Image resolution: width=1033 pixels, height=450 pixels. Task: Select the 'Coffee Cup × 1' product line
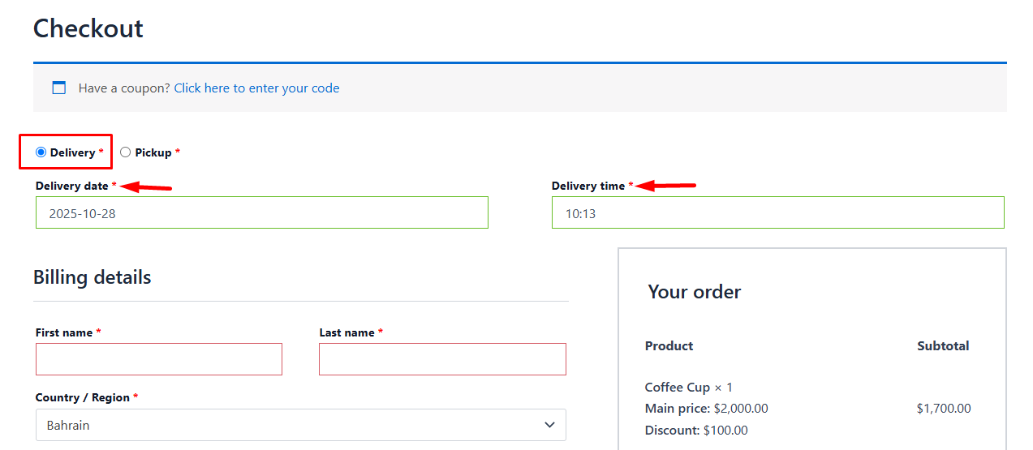[688, 387]
